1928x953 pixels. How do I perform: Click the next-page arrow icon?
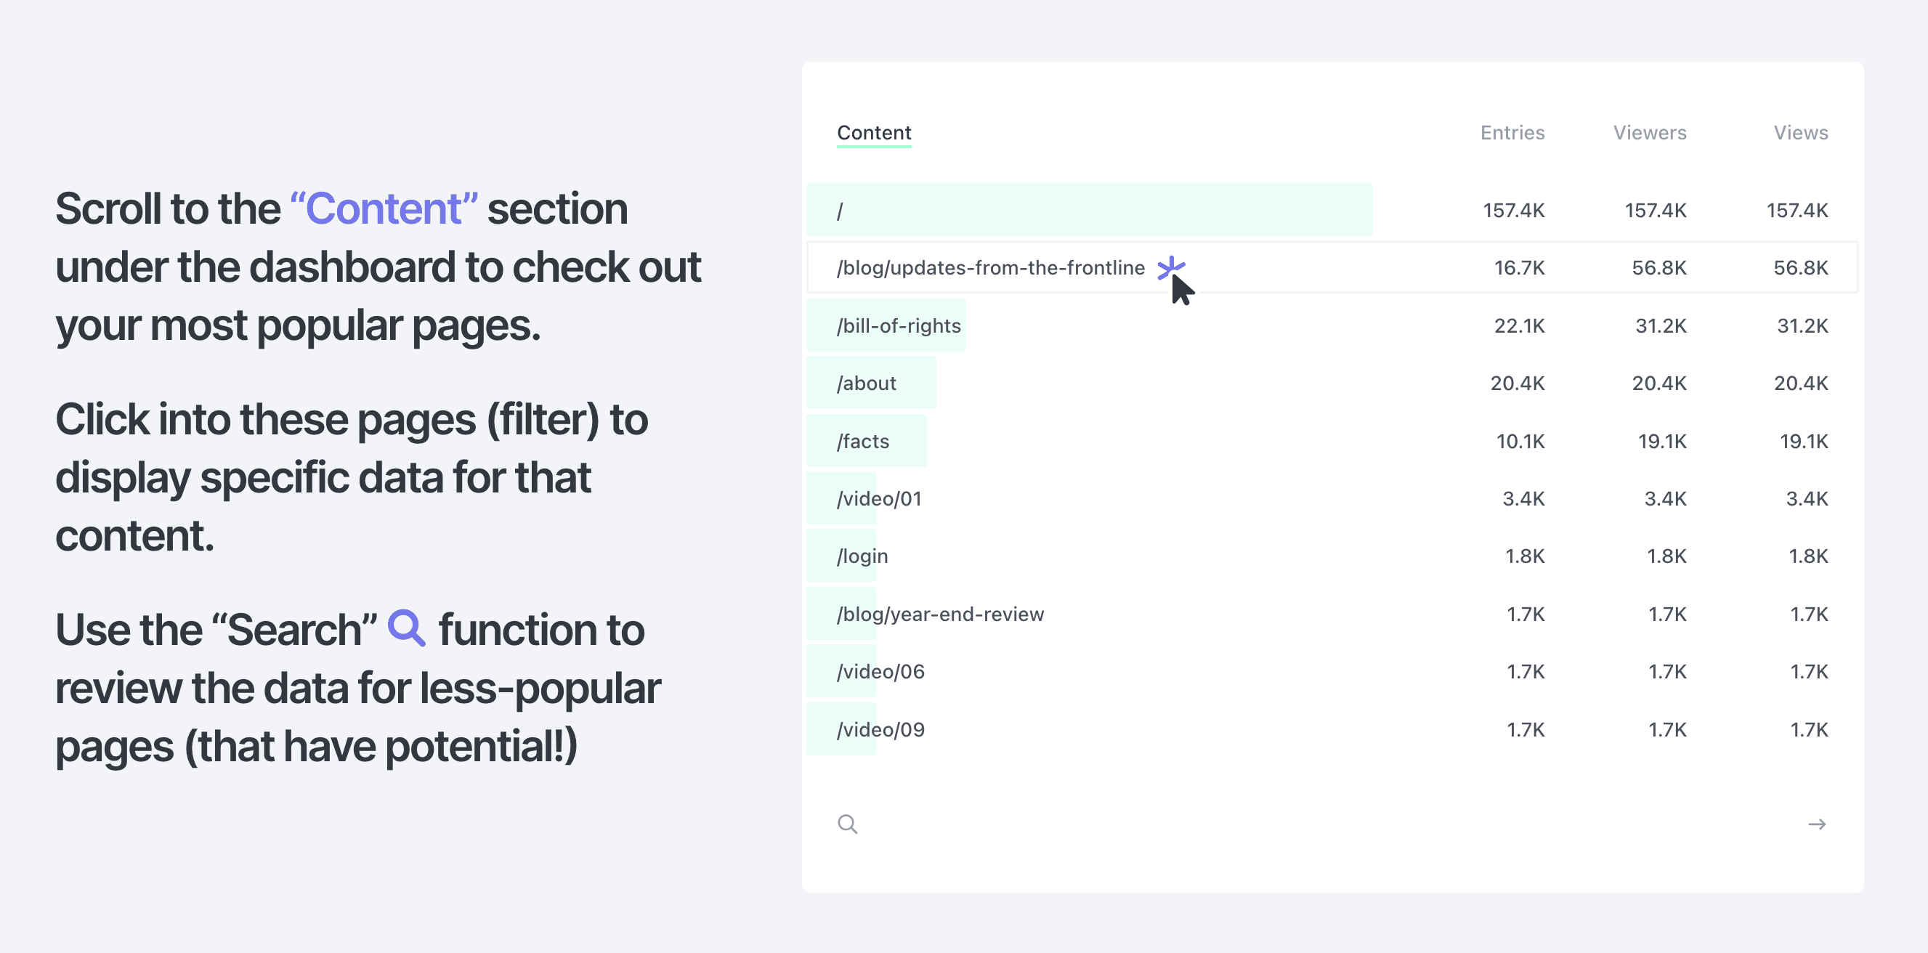(1816, 824)
